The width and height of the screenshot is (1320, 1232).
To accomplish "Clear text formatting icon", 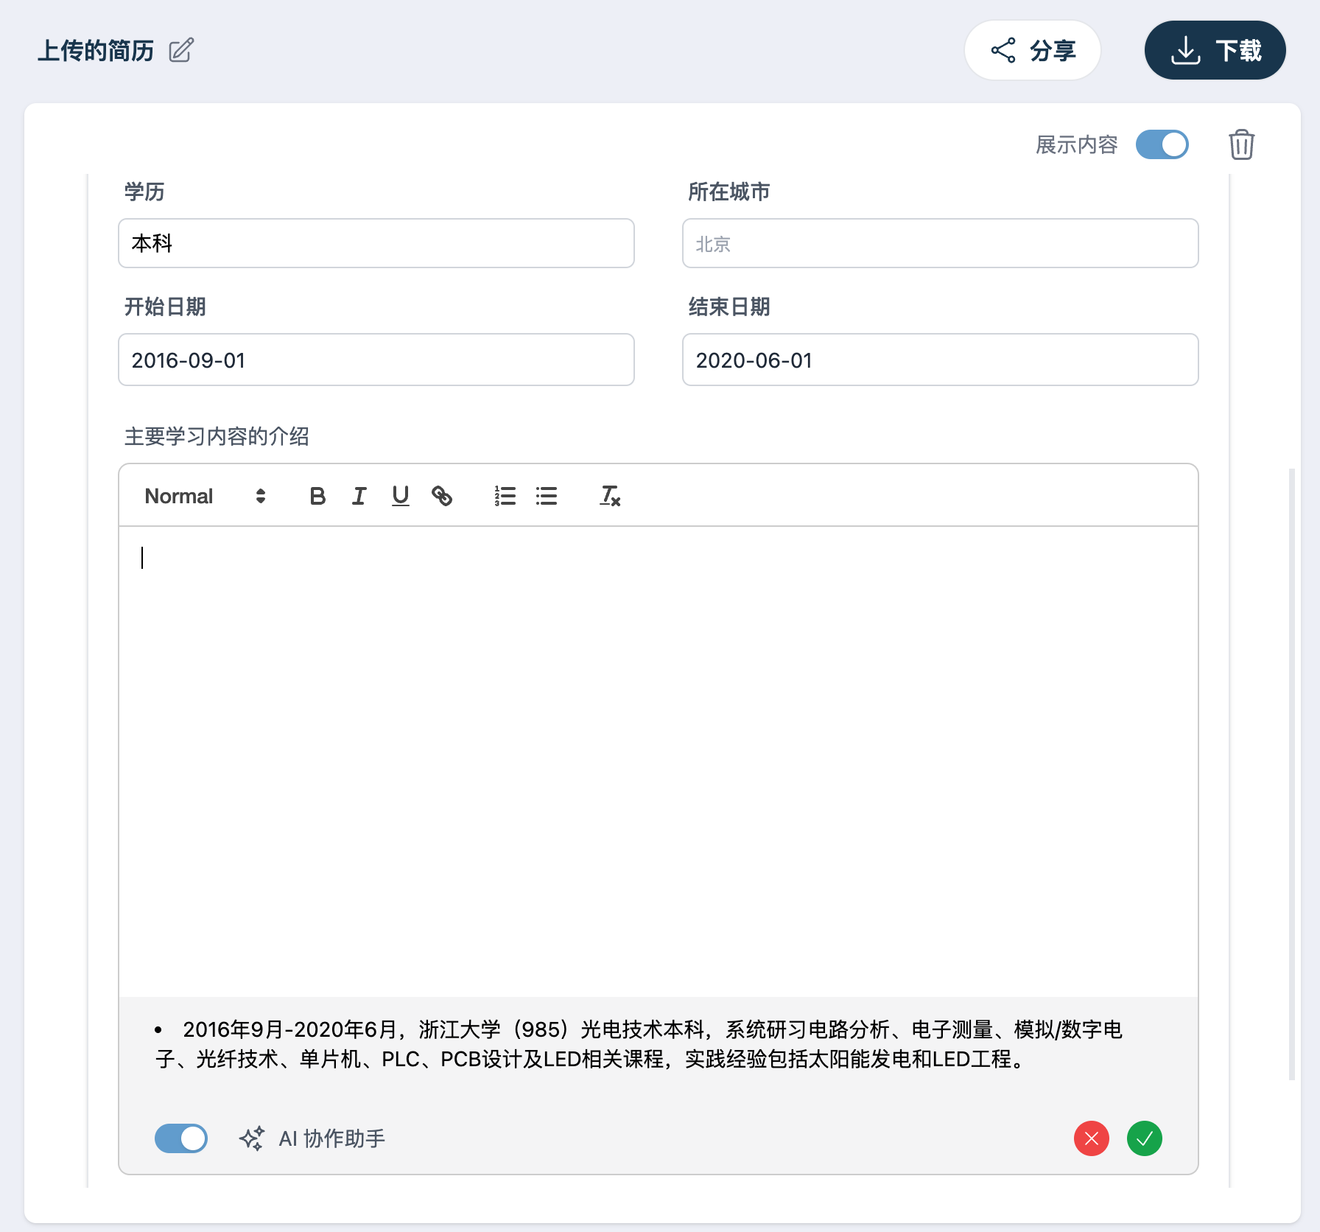I will (610, 496).
